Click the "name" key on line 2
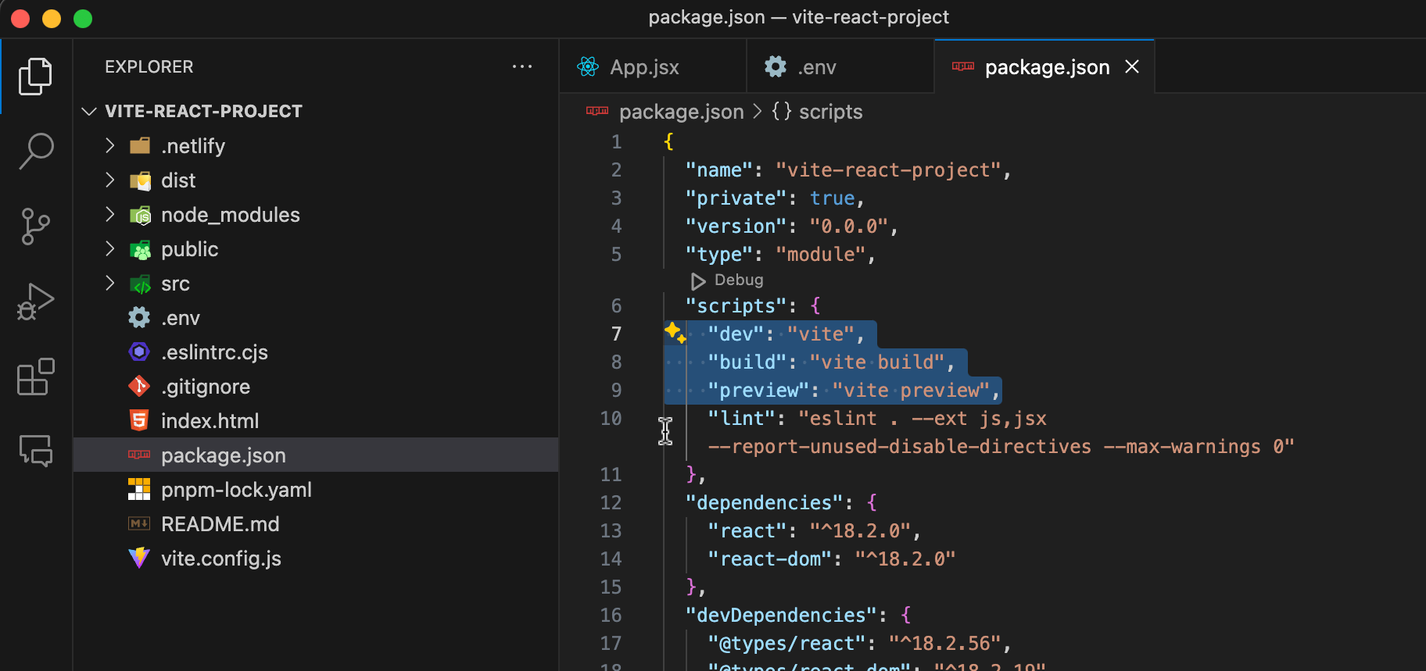 (719, 170)
